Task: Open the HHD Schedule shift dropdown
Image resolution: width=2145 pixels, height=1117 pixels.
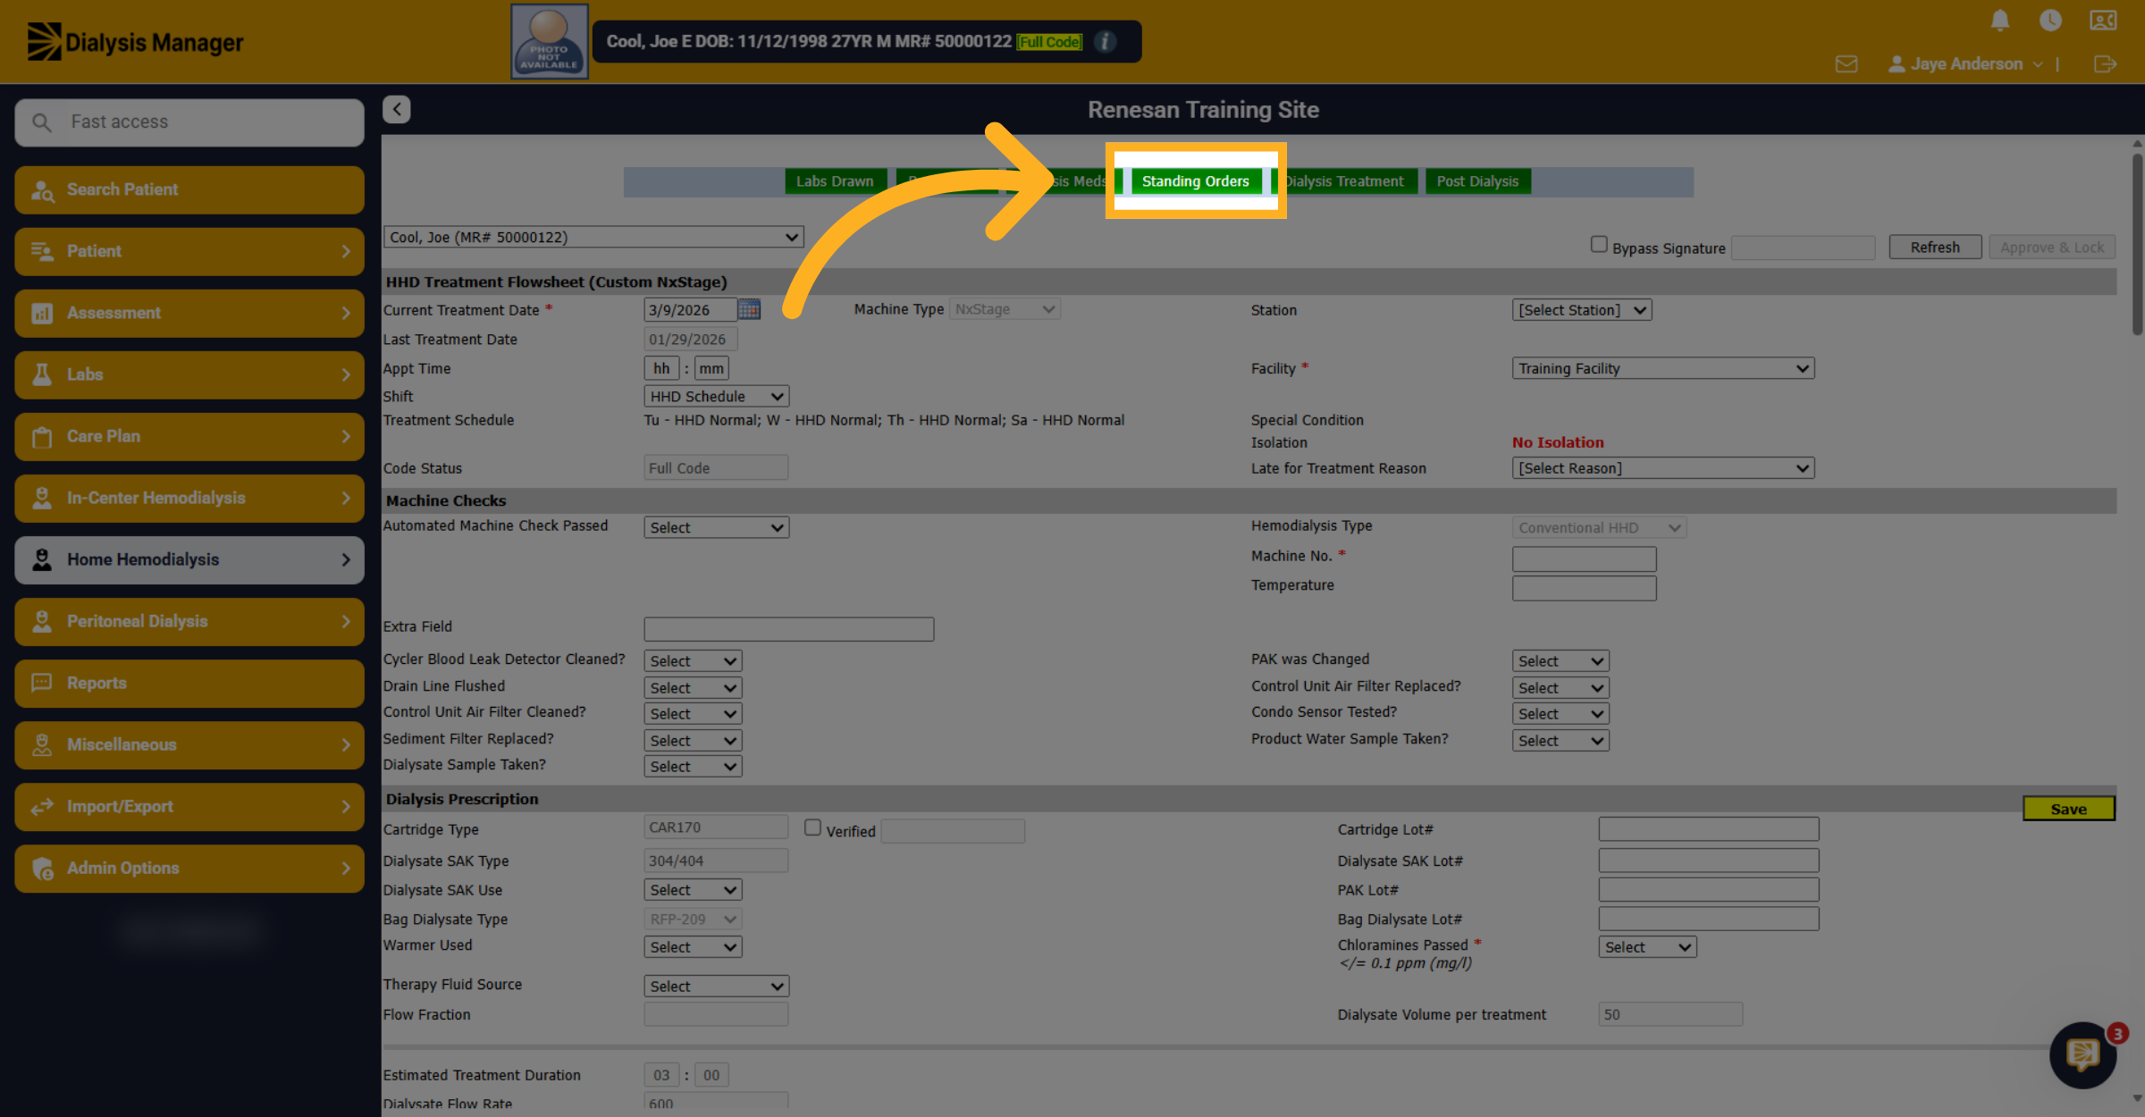Action: [716, 396]
